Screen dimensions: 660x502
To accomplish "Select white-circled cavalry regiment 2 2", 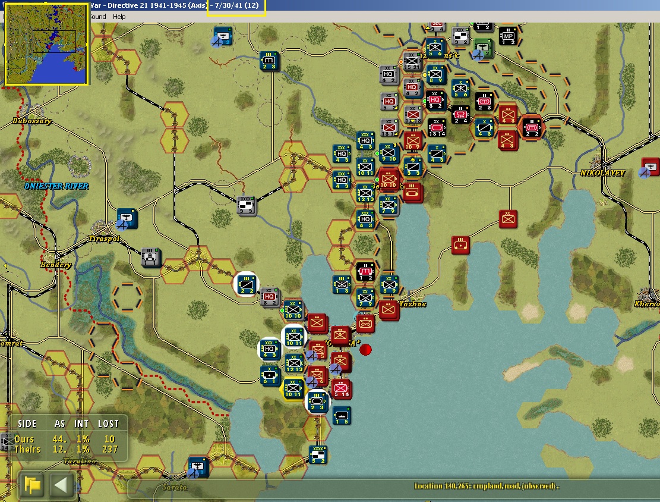I will (x=246, y=284).
